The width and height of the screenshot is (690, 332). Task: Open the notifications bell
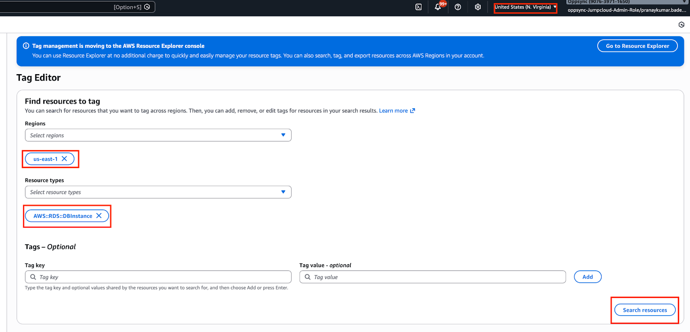[x=438, y=7]
